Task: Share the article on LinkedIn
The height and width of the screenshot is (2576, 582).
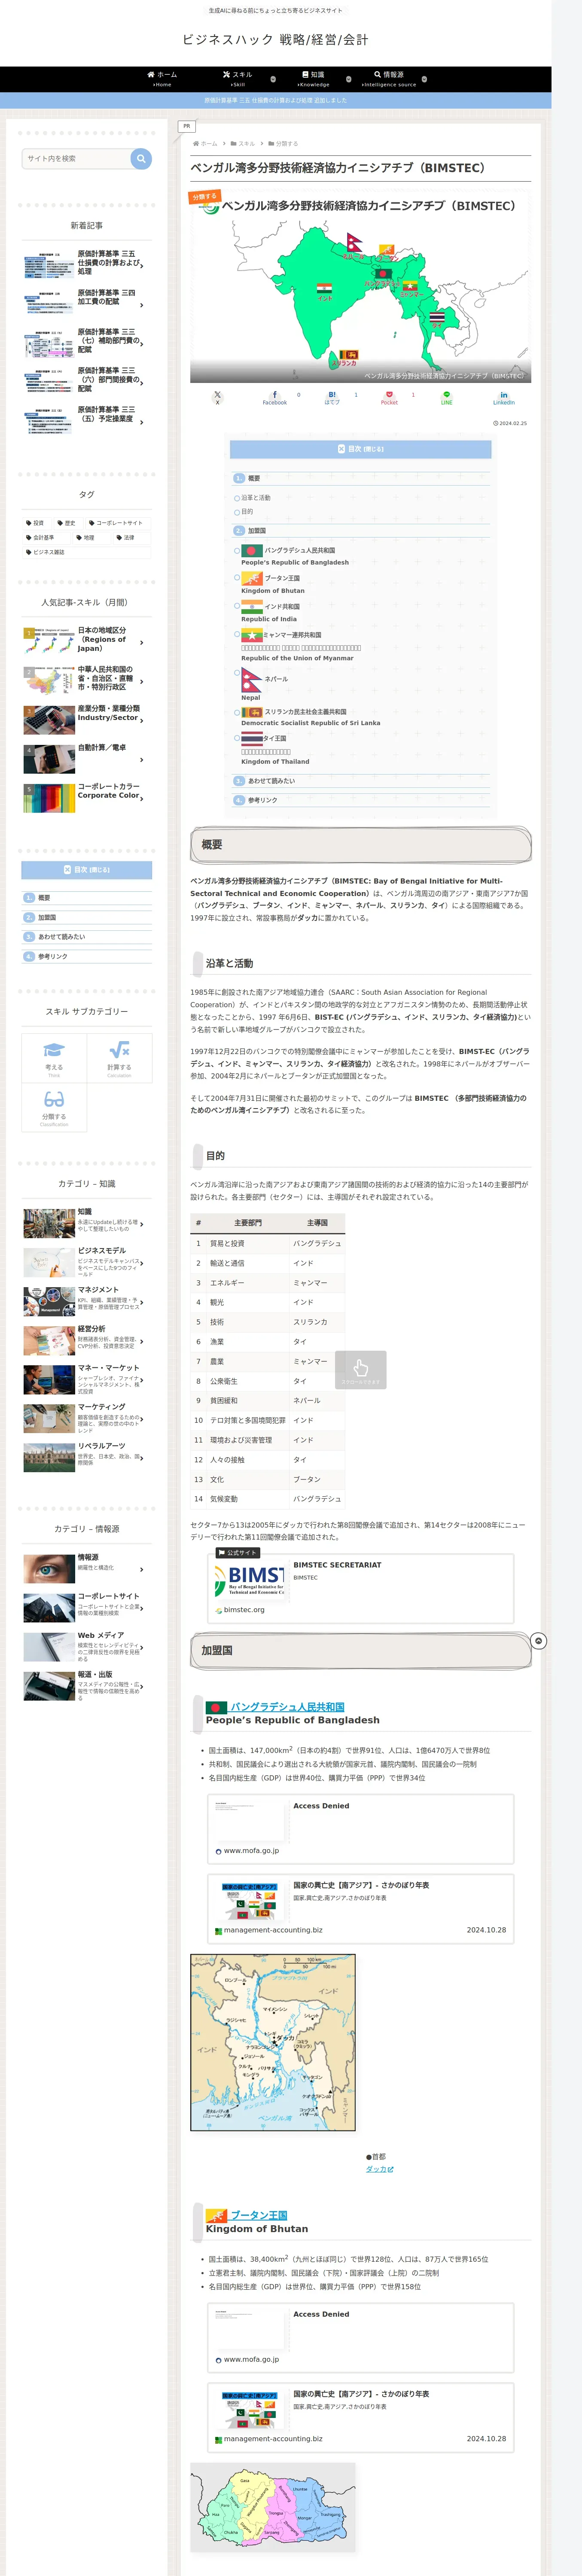Action: (x=503, y=397)
